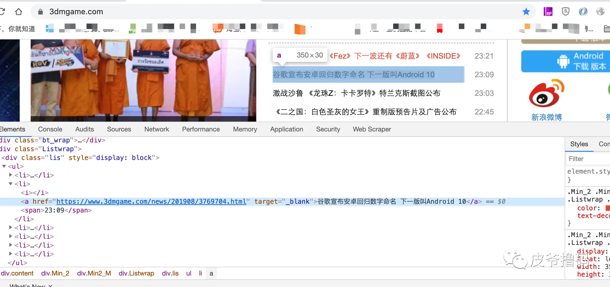Open the Application tab

[287, 129]
